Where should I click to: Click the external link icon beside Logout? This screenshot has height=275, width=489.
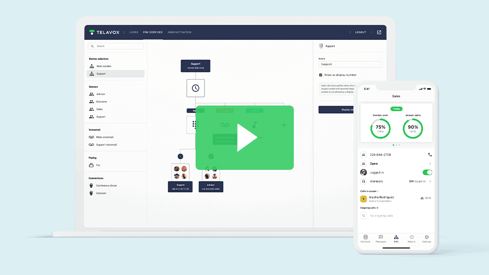click(379, 32)
